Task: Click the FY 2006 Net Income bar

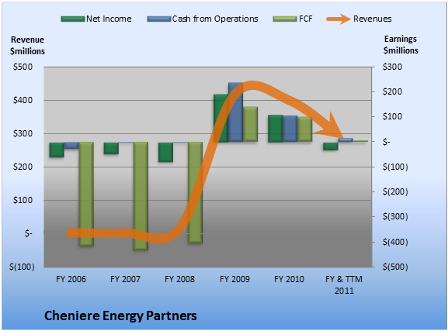Action: pyautogui.click(x=57, y=150)
